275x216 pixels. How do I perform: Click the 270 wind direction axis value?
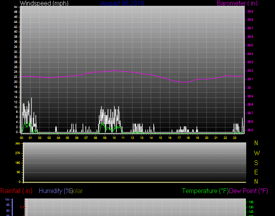point(18,153)
